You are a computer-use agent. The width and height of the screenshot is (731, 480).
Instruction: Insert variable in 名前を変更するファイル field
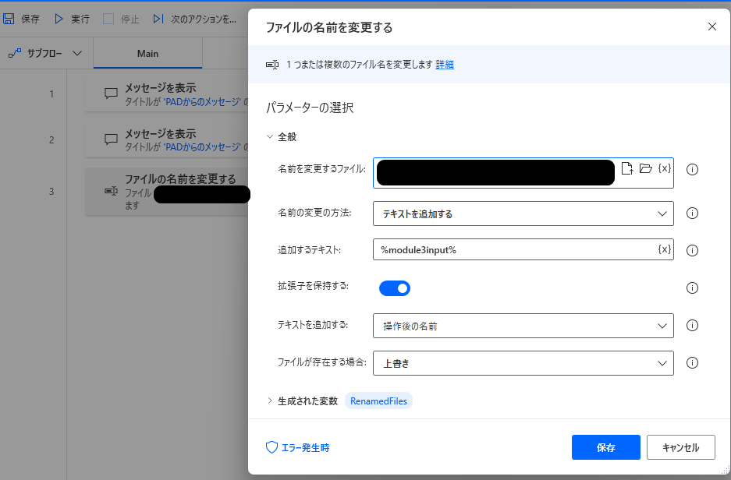[x=665, y=168]
